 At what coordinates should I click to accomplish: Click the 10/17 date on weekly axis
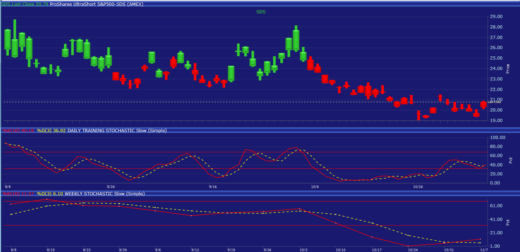point(377,250)
